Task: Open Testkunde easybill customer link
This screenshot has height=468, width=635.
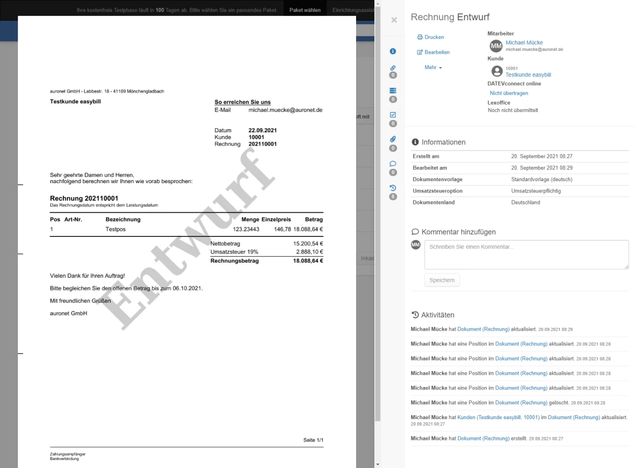Action: [x=528, y=75]
